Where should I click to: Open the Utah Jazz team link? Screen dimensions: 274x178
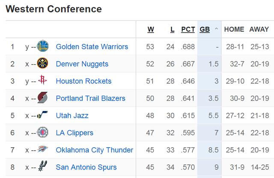pos(72,116)
